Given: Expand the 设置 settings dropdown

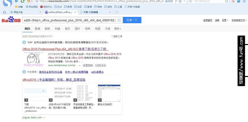Looking at the screenshot, I should coord(225,20).
